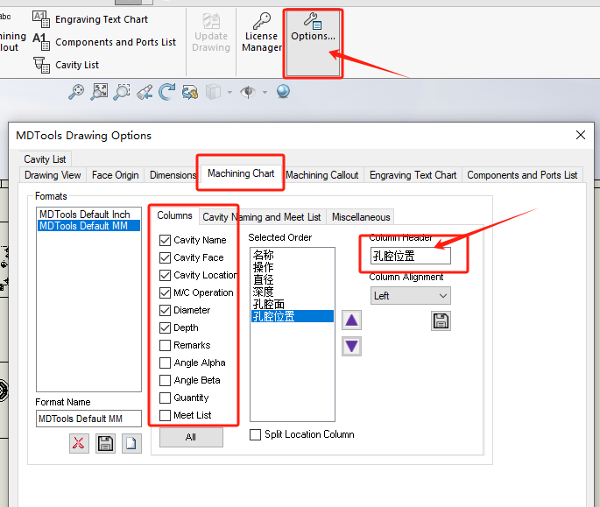This screenshot has width=600, height=507.
Task: Tick the Split Location Column checkbox
Action: [x=255, y=434]
